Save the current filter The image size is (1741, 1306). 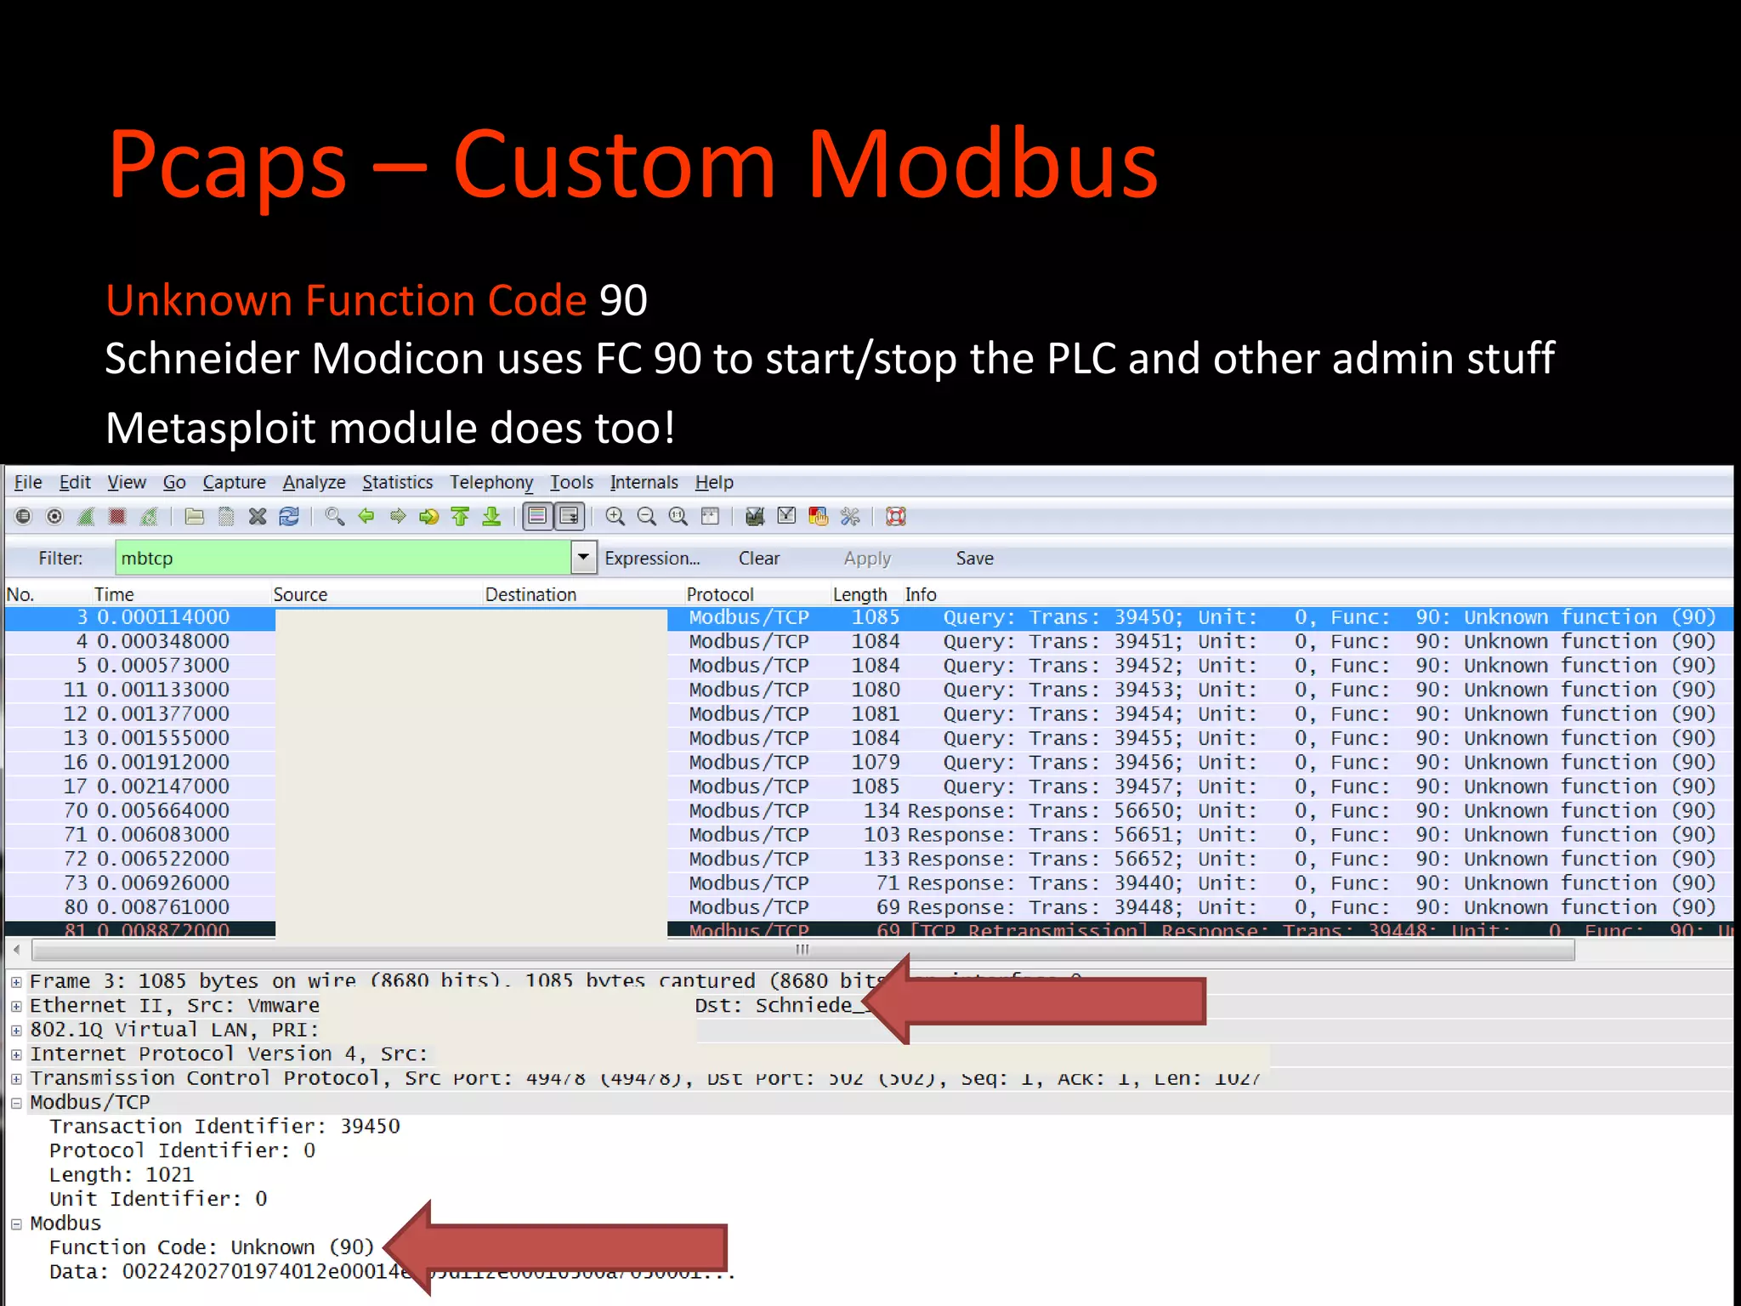coord(974,559)
